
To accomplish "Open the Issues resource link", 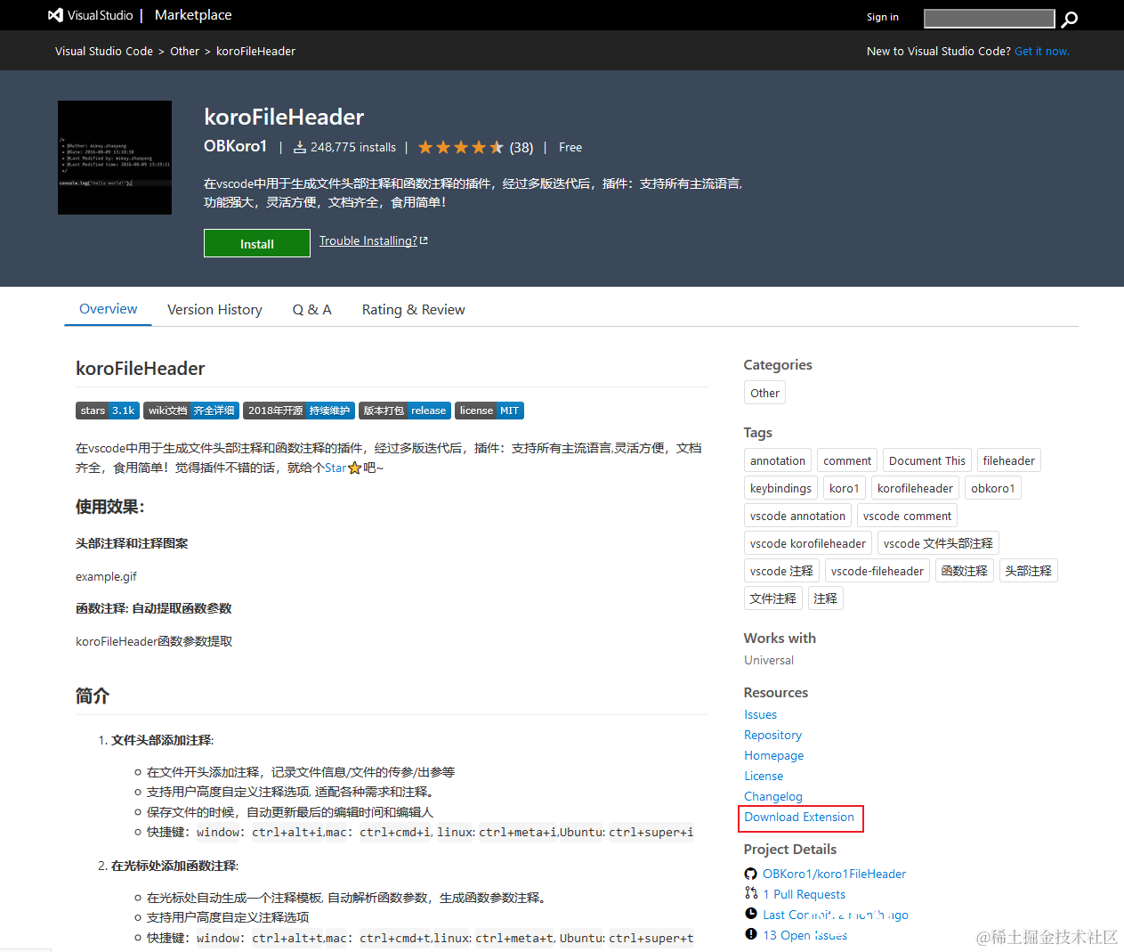I will click(x=761, y=714).
